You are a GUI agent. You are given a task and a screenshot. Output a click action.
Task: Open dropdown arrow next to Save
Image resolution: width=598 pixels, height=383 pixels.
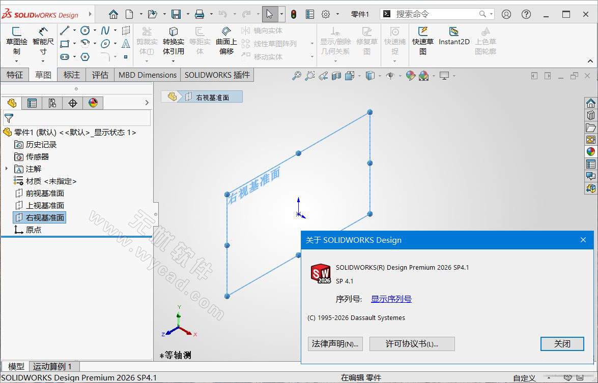point(188,14)
